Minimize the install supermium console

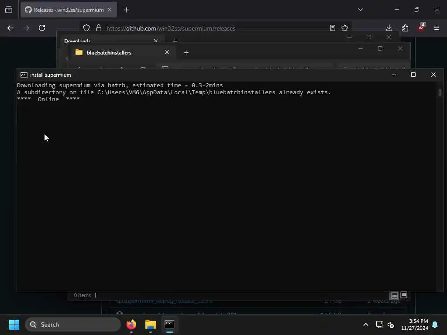point(394,75)
